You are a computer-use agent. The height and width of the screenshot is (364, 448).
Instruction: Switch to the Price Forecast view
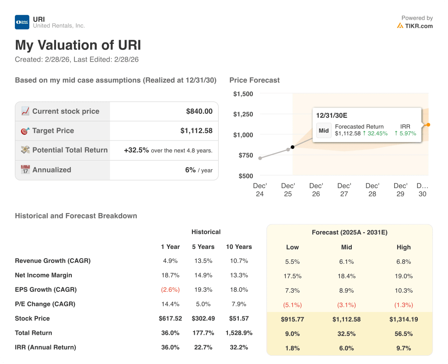point(255,80)
